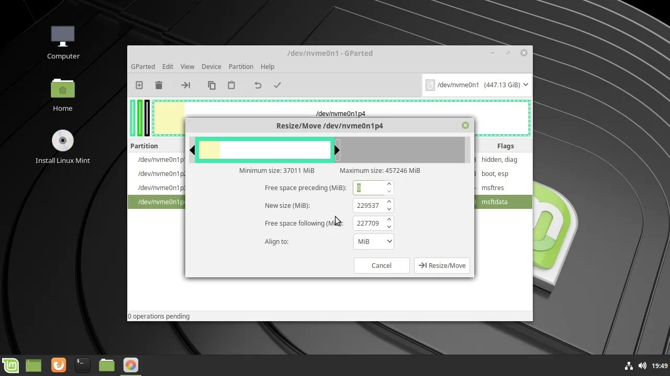Increase New size value
The width and height of the screenshot is (670, 376).
tap(389, 202)
